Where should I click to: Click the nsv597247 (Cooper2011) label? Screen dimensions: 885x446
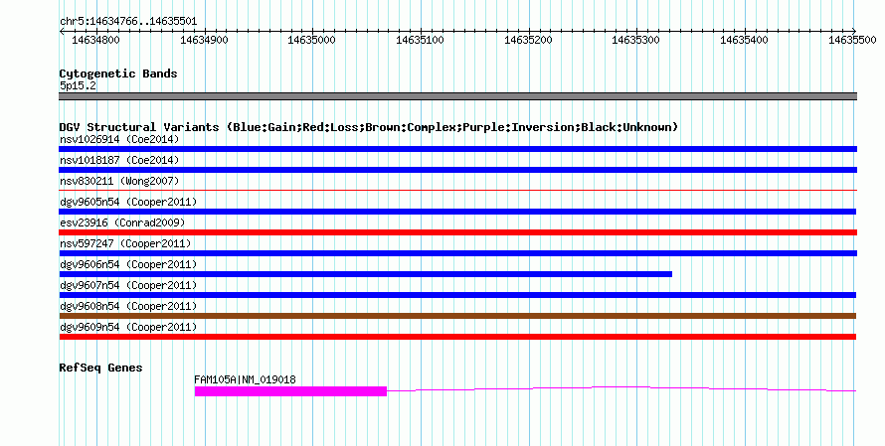(x=125, y=243)
